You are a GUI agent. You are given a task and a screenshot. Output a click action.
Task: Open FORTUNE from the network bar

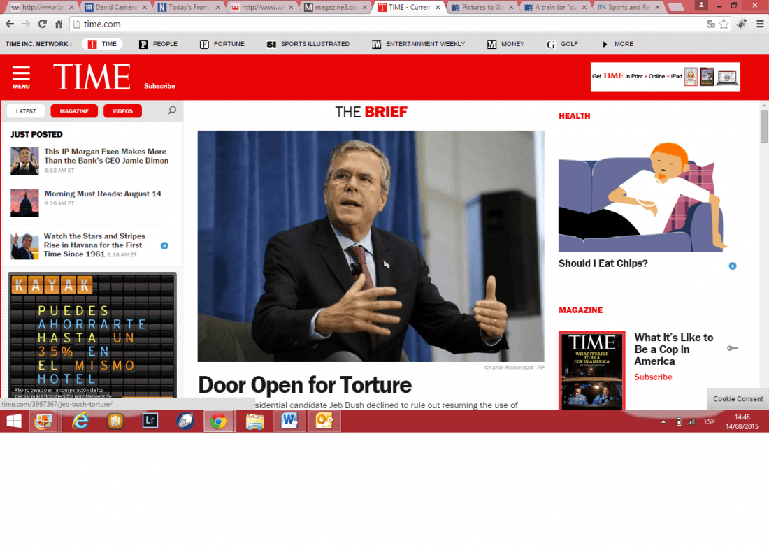coord(222,44)
